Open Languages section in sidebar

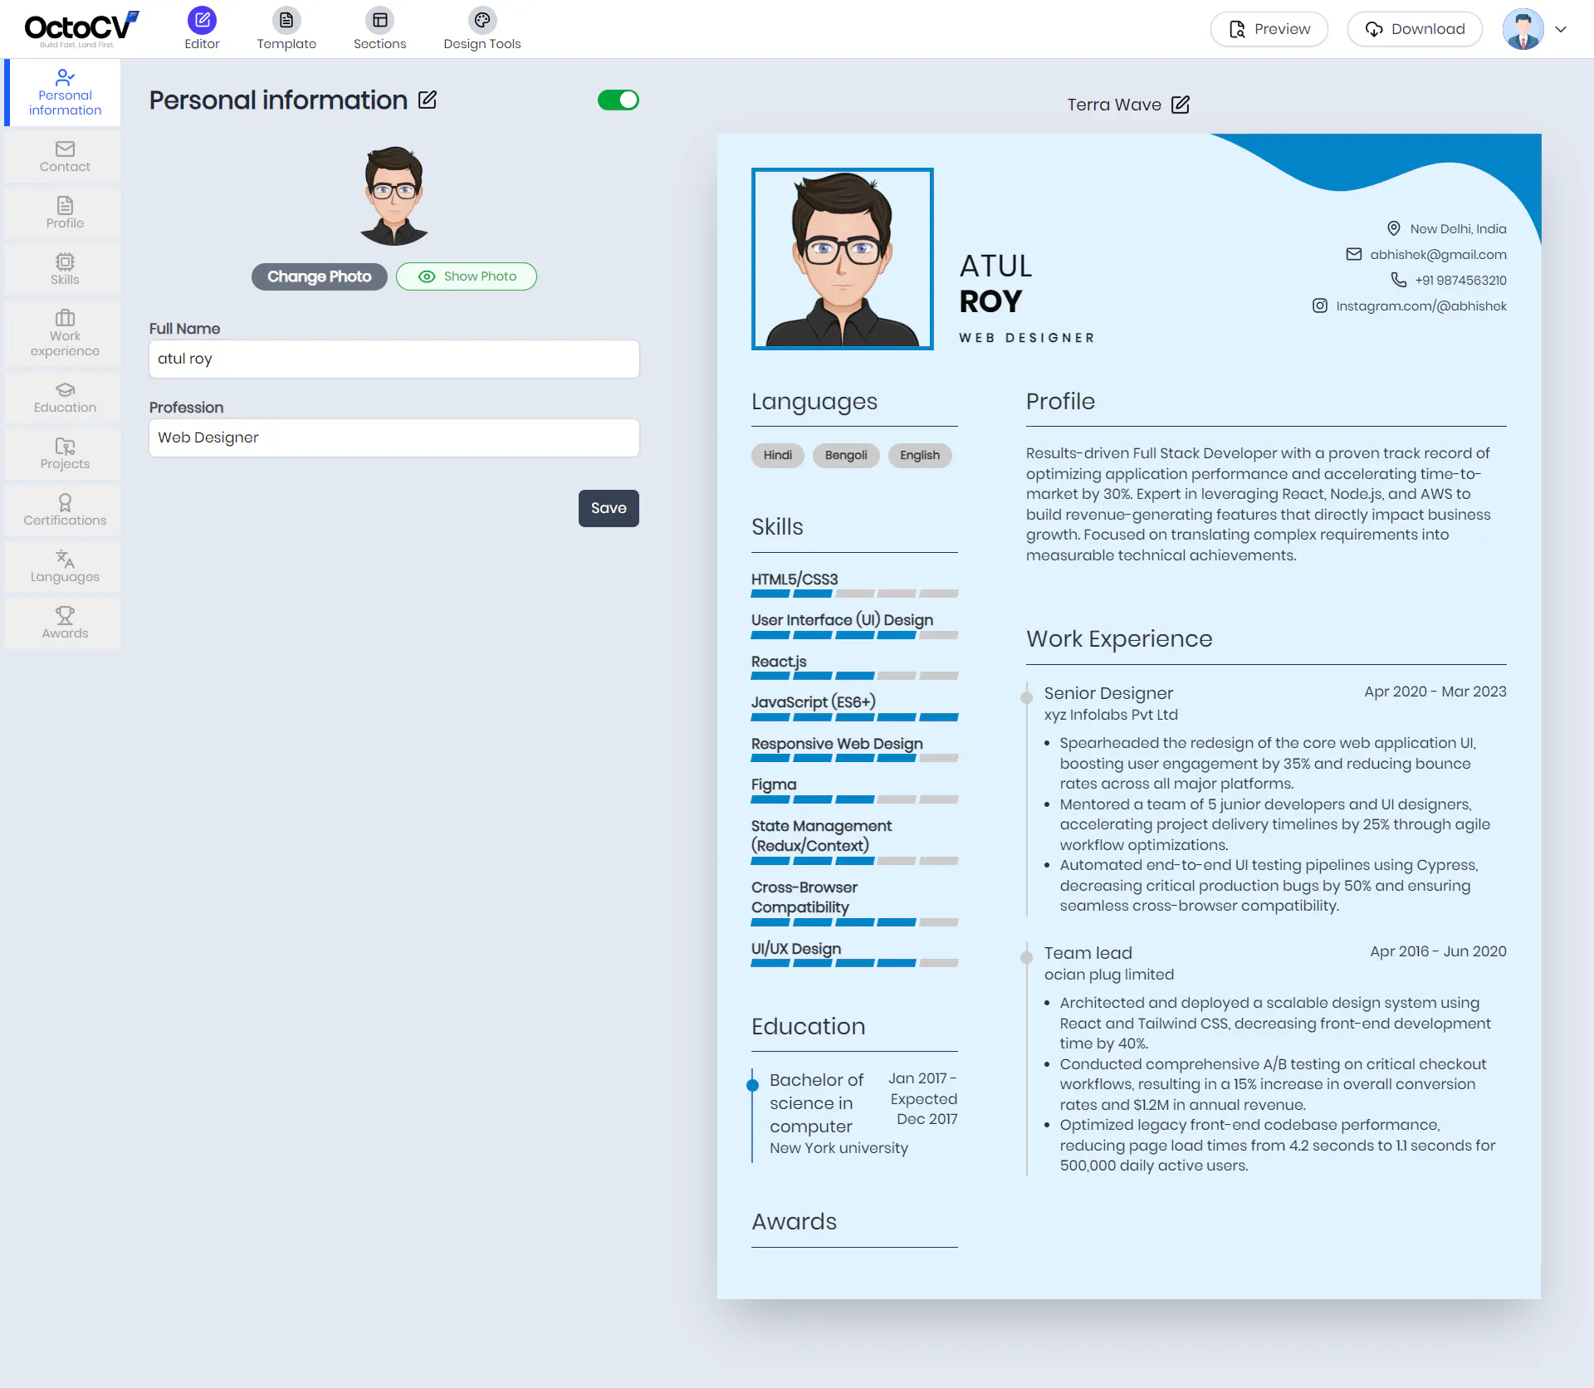[x=65, y=567]
